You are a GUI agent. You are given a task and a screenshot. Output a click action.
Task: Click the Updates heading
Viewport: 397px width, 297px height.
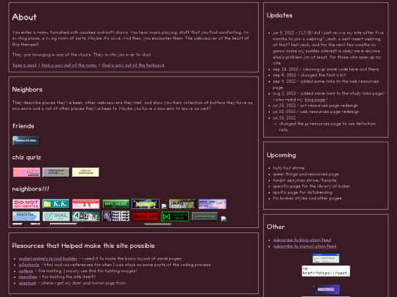click(x=279, y=15)
